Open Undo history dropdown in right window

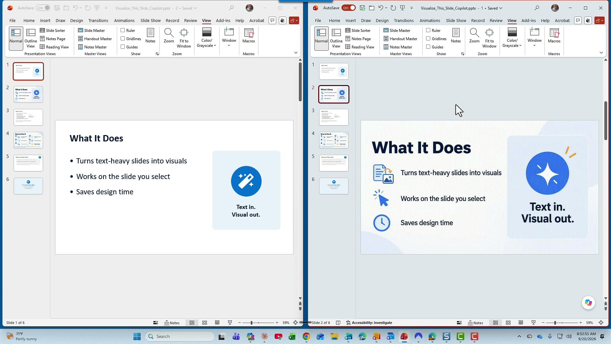[x=386, y=8]
